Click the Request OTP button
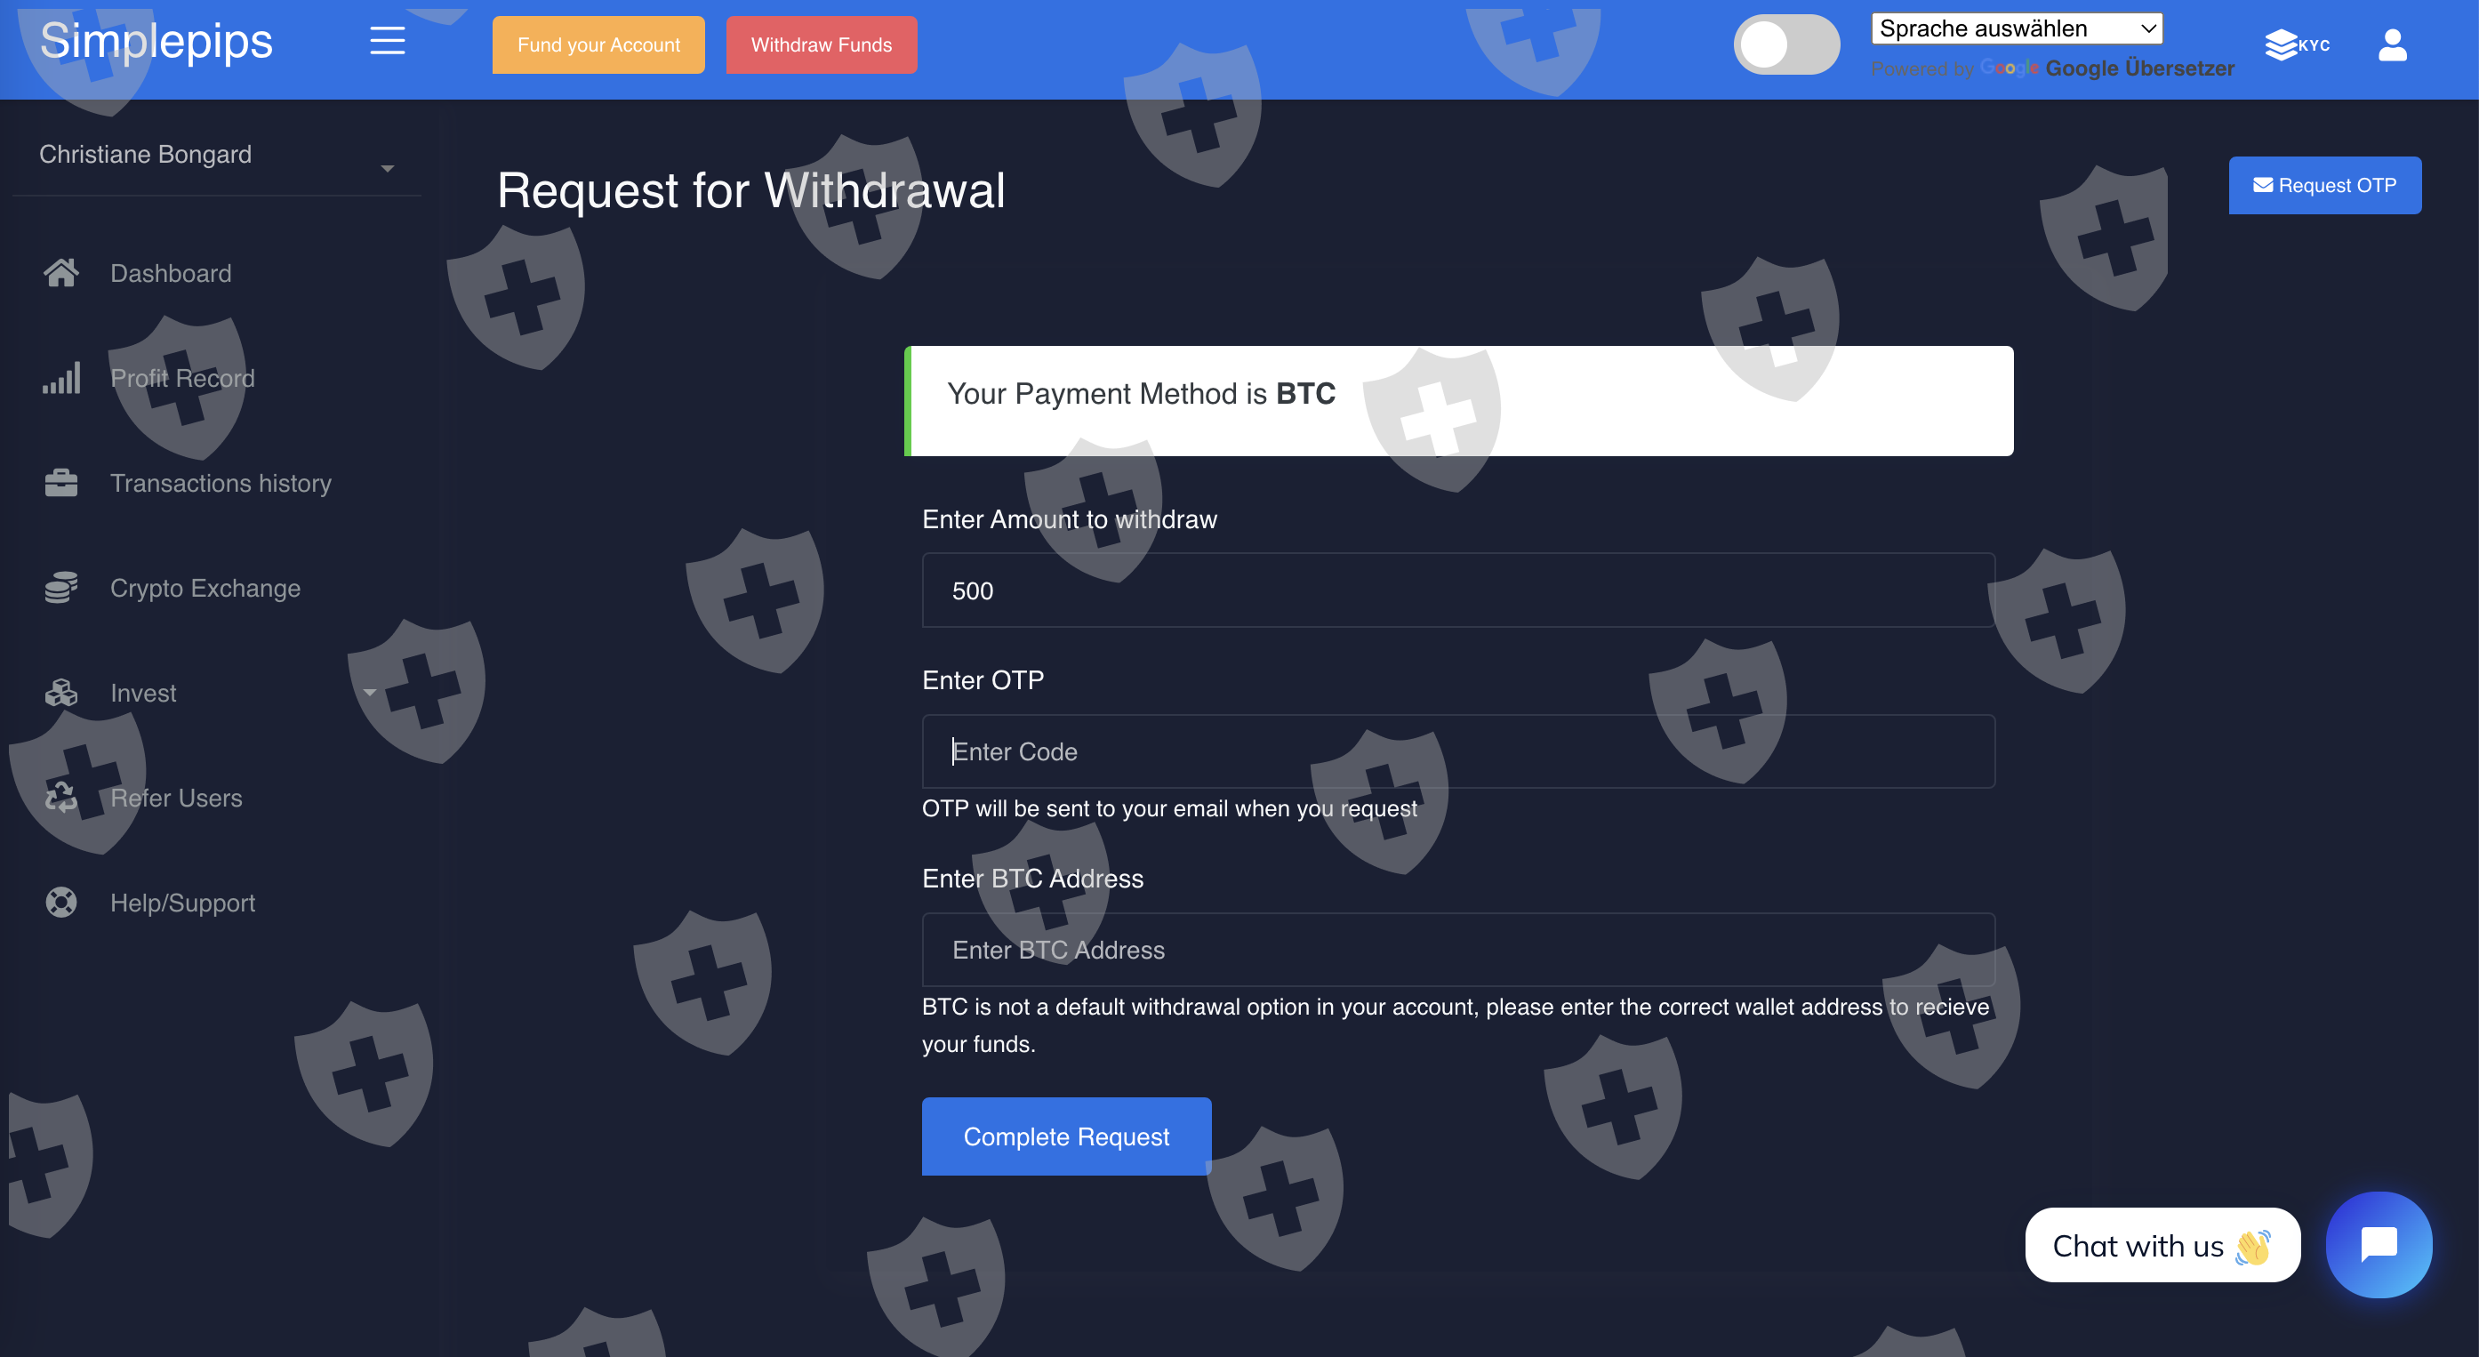 (x=2325, y=186)
